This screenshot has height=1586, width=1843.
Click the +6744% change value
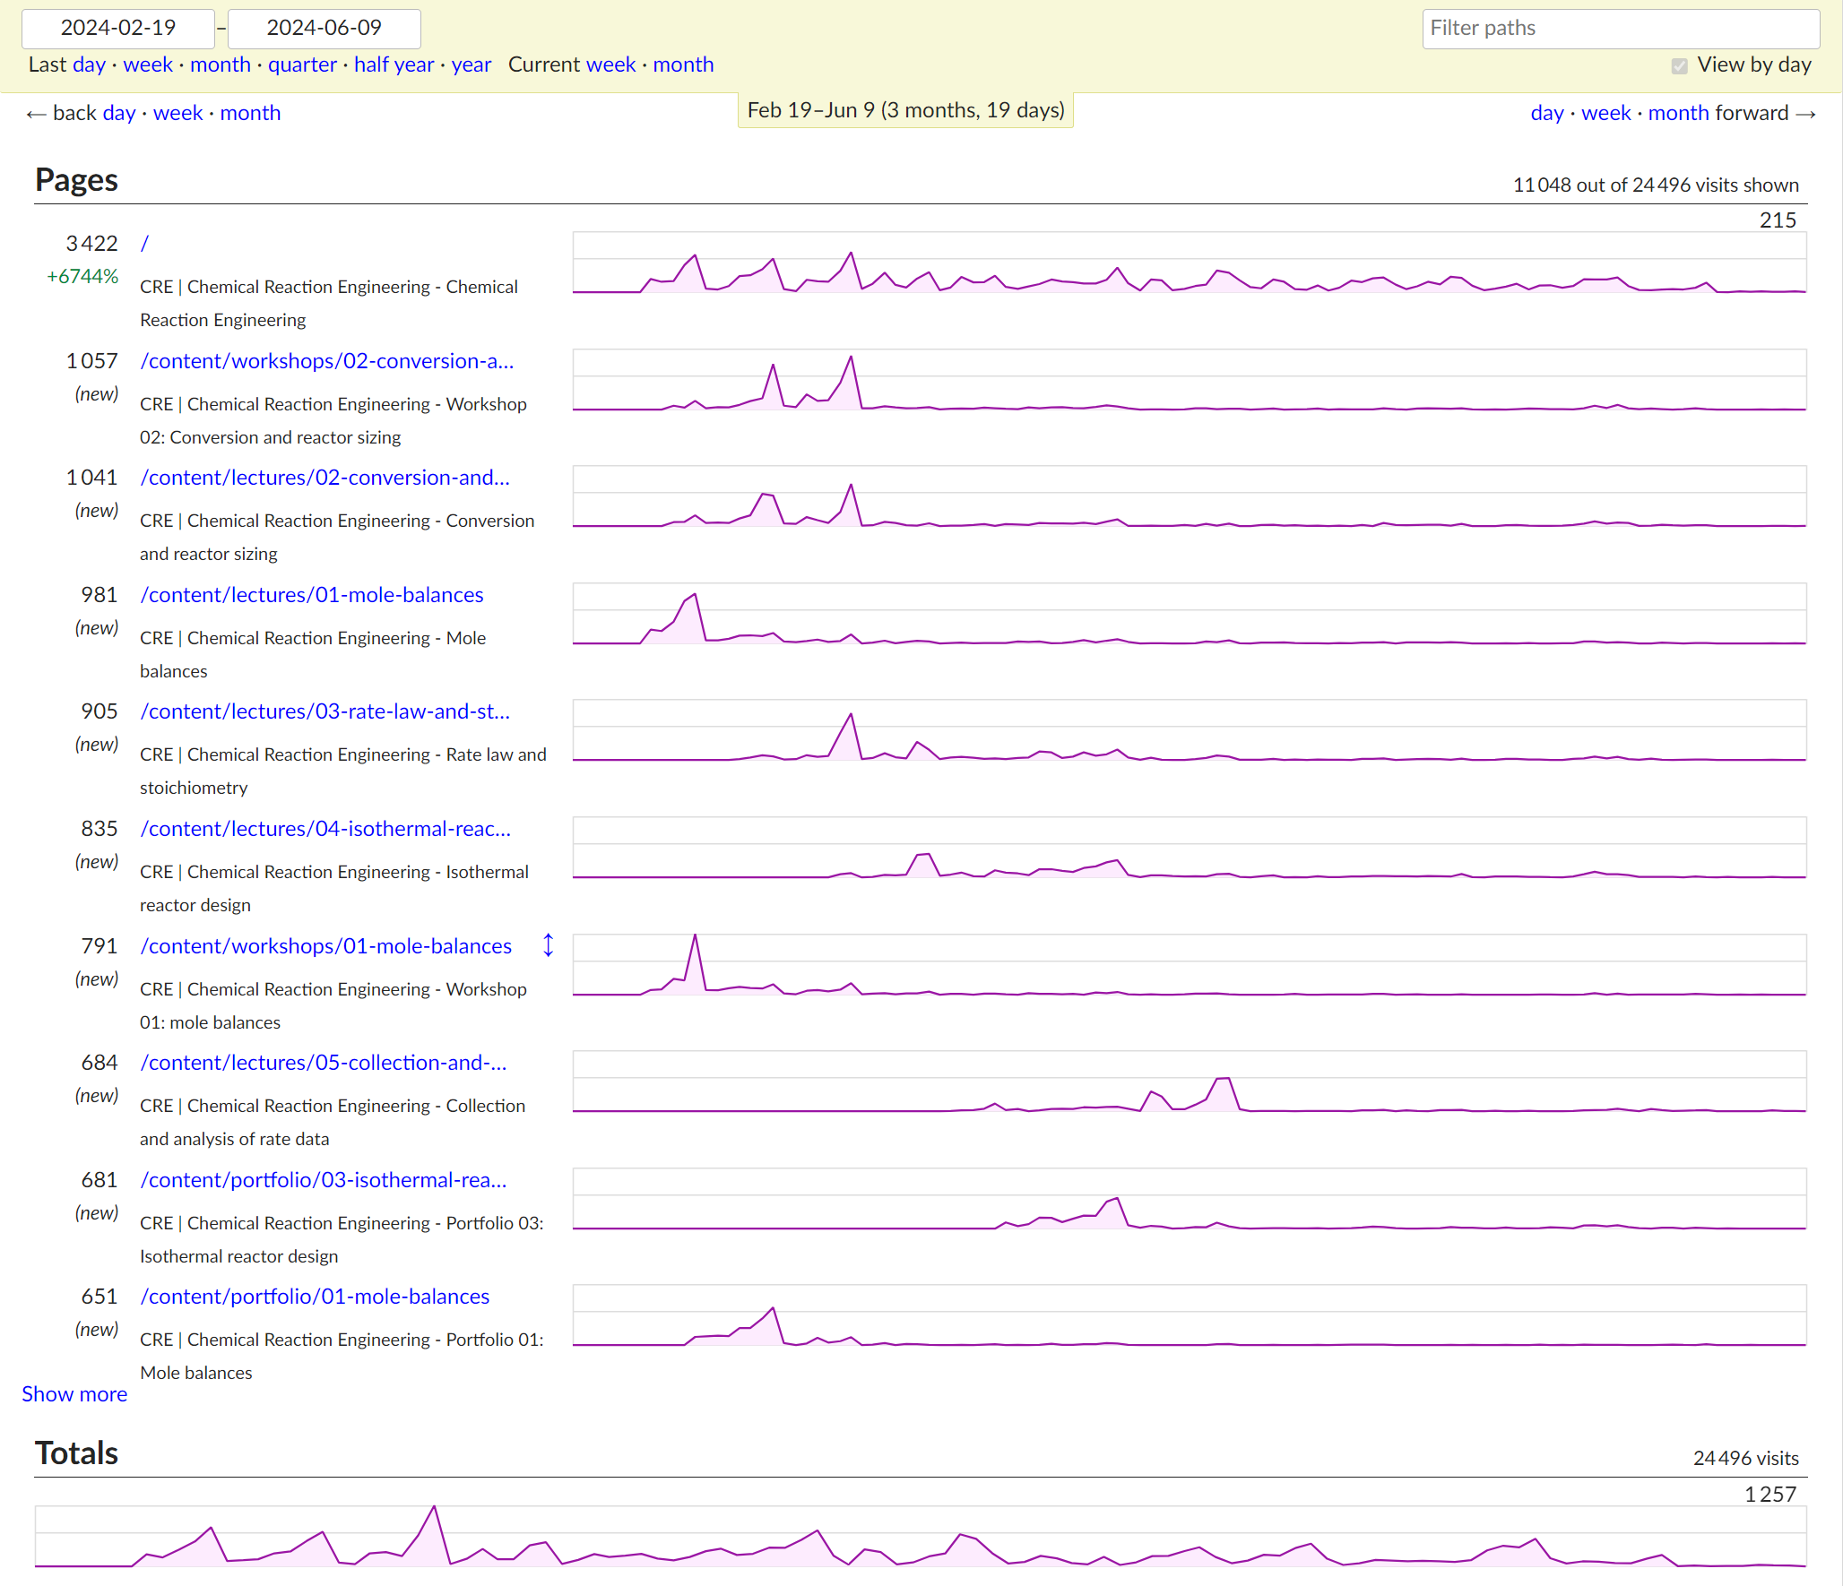pyautogui.click(x=82, y=277)
